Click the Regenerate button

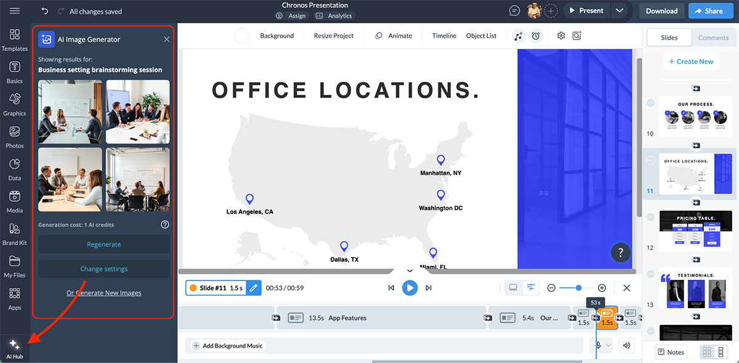click(103, 244)
